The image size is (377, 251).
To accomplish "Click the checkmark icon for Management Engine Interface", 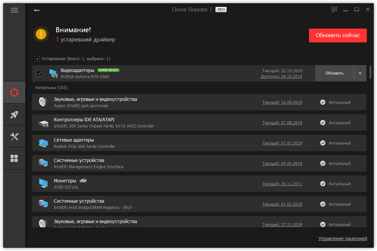I will [323, 163].
